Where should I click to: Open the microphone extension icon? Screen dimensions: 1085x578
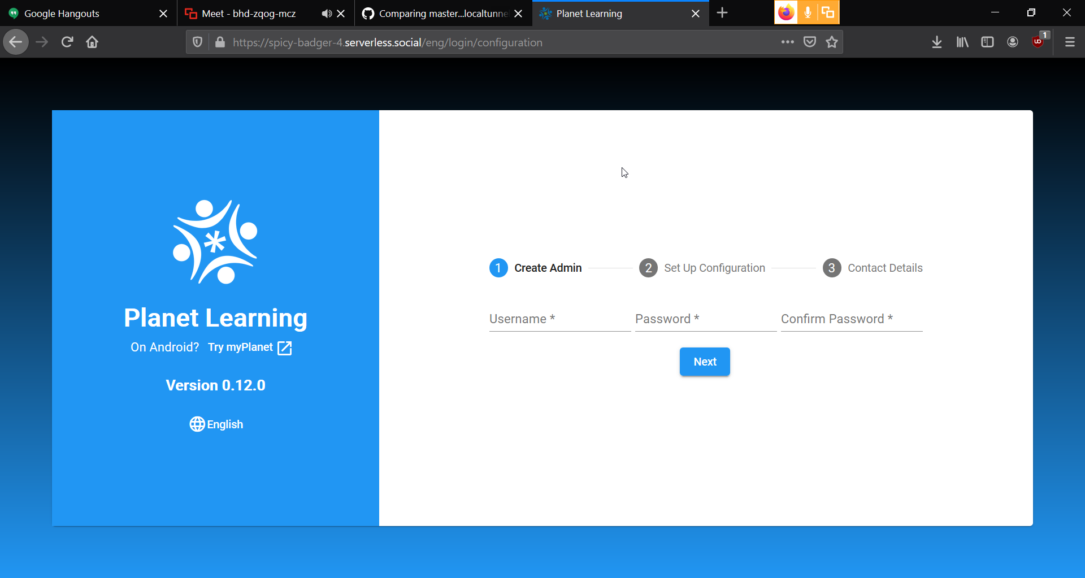(x=806, y=12)
